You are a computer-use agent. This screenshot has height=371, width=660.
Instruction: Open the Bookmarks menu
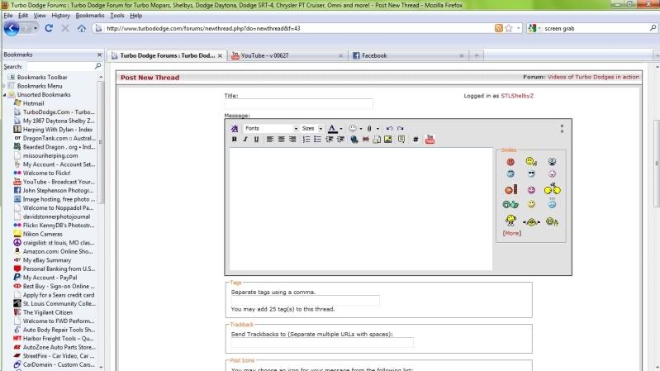pyautogui.click(x=90, y=16)
